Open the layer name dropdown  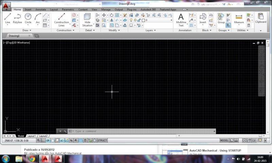pyautogui.click(x=159, y=20)
